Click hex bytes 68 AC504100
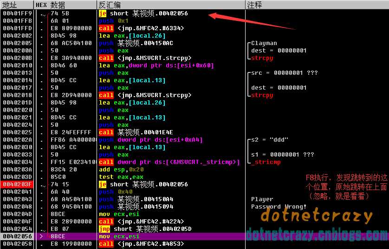 71,43
